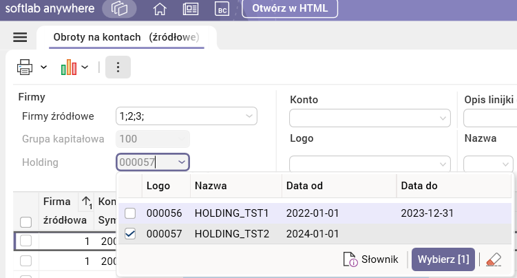
Task: Check the HOLDING_TST1 row checkbox
Action: 130,213
